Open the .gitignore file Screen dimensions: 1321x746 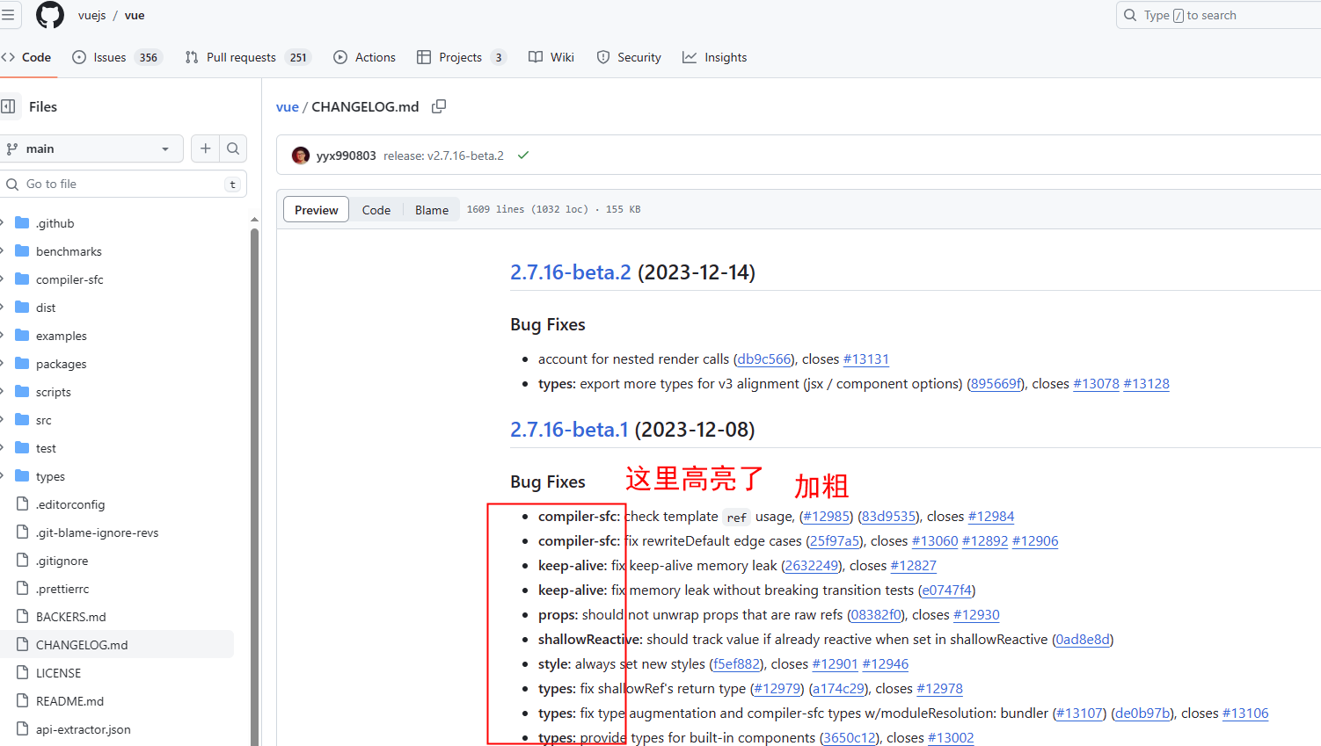tap(62, 561)
